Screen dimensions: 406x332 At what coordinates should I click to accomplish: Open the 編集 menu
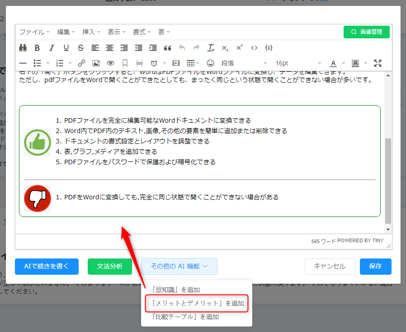(x=66, y=32)
